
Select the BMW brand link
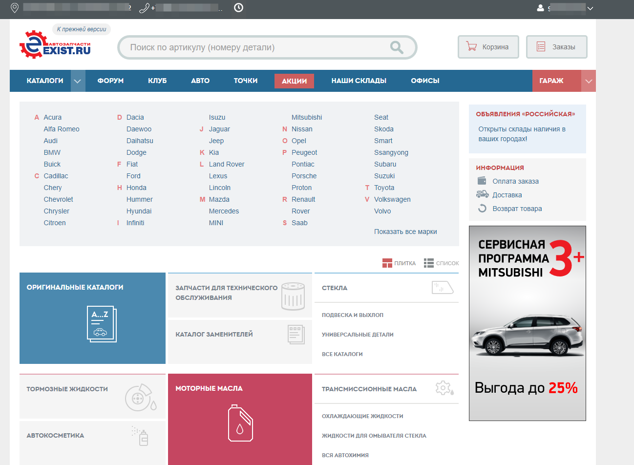click(52, 152)
